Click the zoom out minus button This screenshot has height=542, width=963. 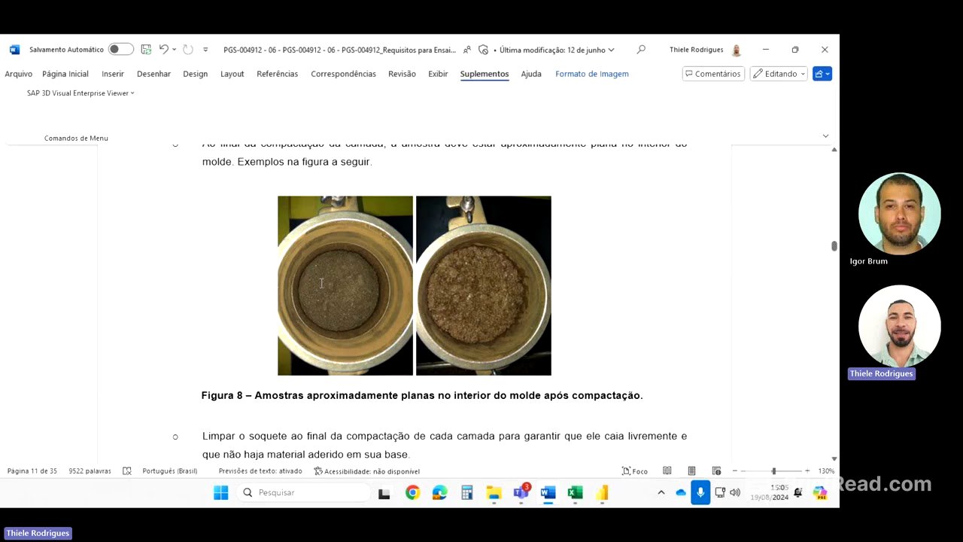[x=735, y=471]
